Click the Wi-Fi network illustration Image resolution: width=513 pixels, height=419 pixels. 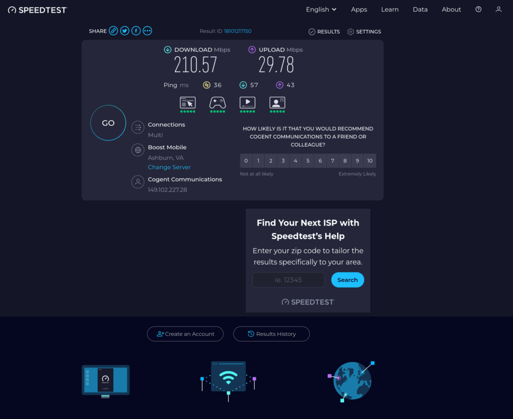228,381
